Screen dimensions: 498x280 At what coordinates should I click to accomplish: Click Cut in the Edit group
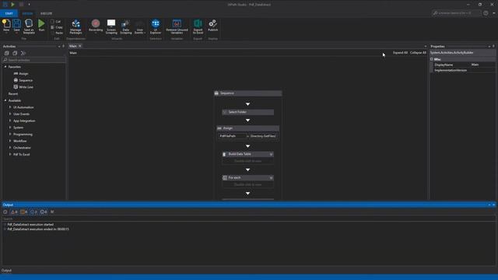point(55,22)
